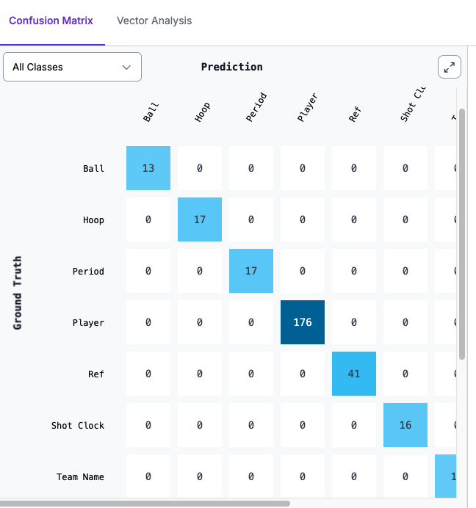The image size is (476, 508).
Task: Click the Shot Clock ground truth row label
Action: coord(78,425)
